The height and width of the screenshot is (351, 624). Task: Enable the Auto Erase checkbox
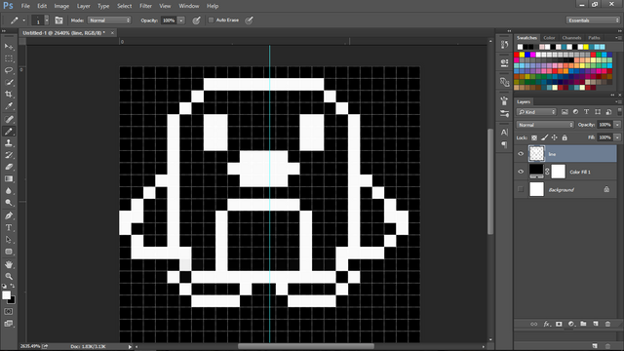click(211, 19)
